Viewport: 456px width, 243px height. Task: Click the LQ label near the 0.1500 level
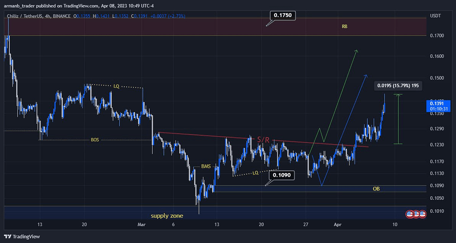[x=116, y=86]
